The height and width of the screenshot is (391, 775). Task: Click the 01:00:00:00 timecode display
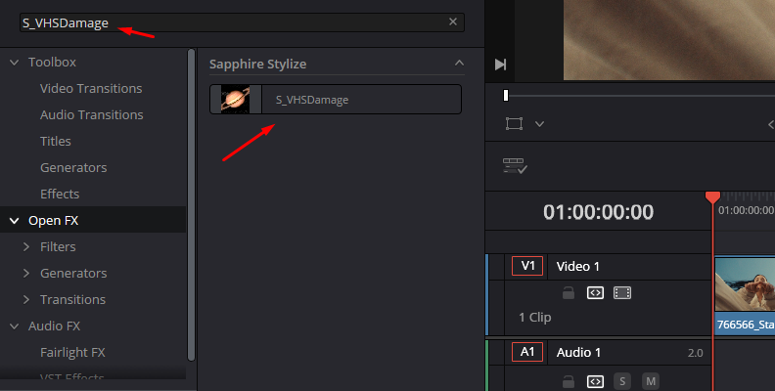pos(598,212)
